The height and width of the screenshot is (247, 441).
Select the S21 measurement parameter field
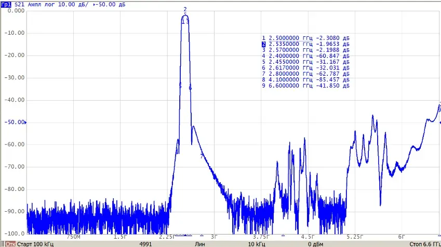click(x=19, y=5)
